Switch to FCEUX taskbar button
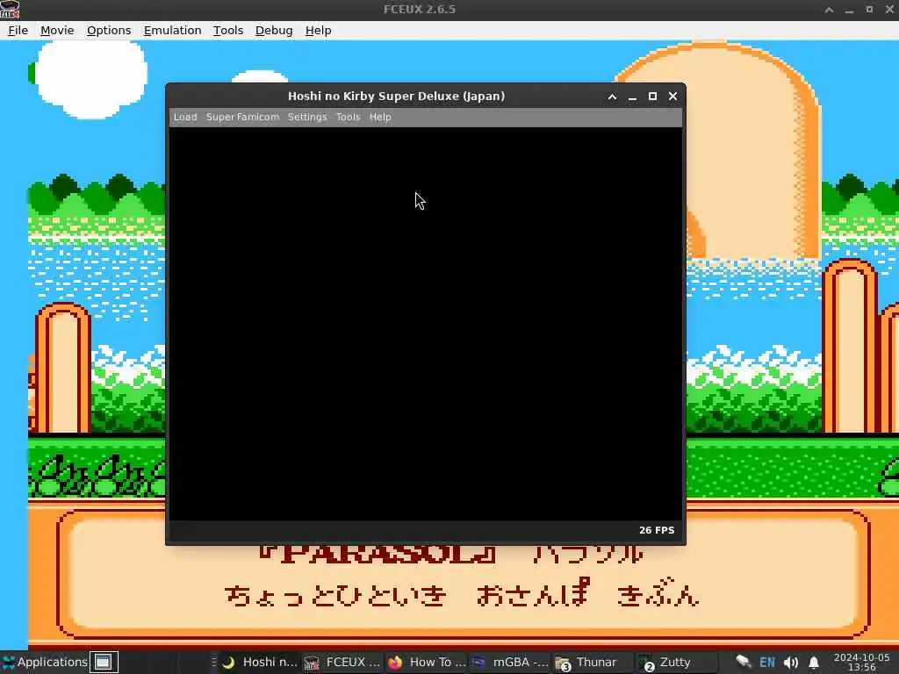The image size is (899, 674). [x=342, y=662]
